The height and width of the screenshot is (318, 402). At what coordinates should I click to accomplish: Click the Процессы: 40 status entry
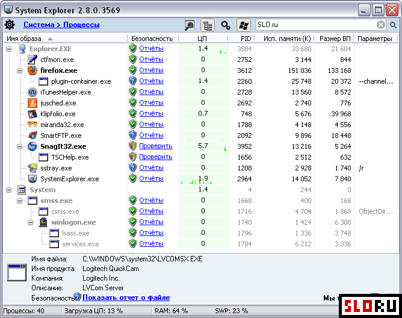tap(24, 311)
